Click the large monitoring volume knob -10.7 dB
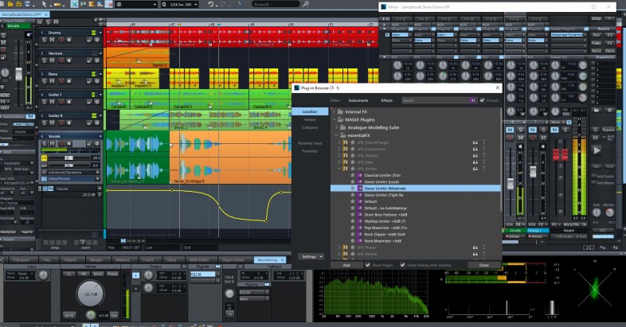Viewport: 626px width, 327px height. (x=91, y=294)
